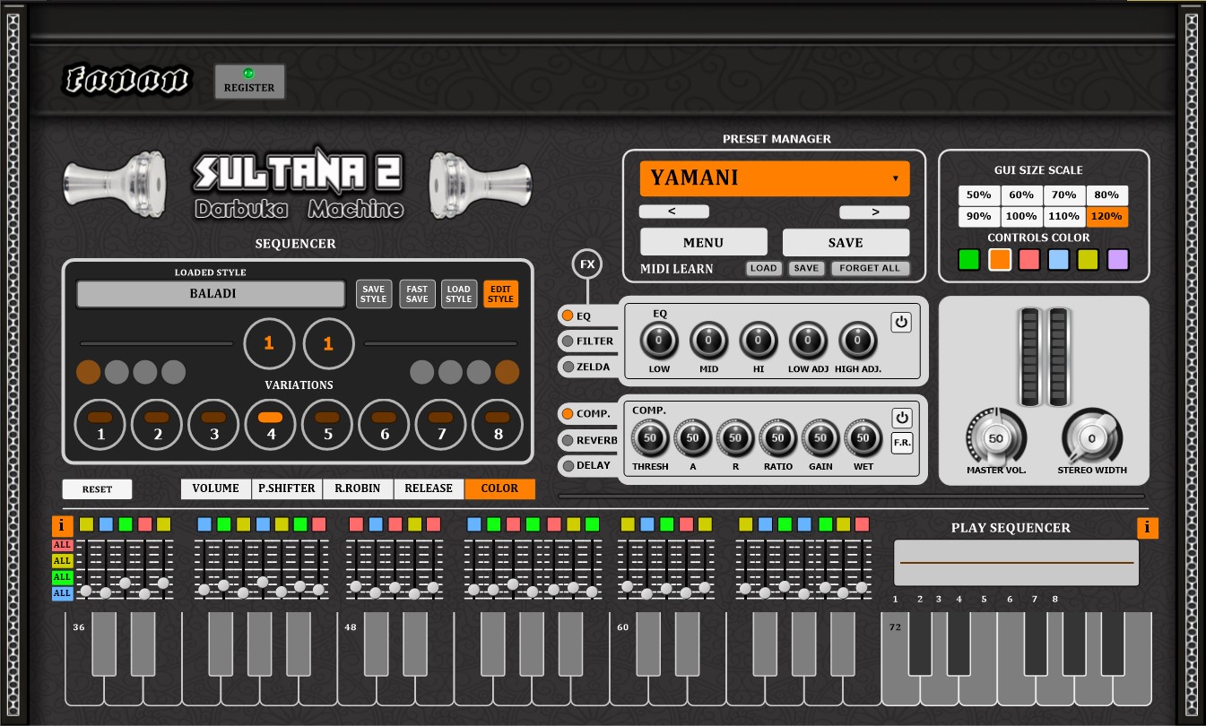Click the EQ power button icon

pyautogui.click(x=901, y=323)
